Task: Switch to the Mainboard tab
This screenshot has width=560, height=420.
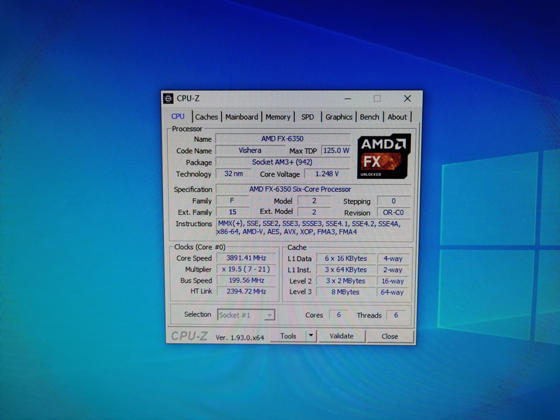Action: [x=241, y=117]
